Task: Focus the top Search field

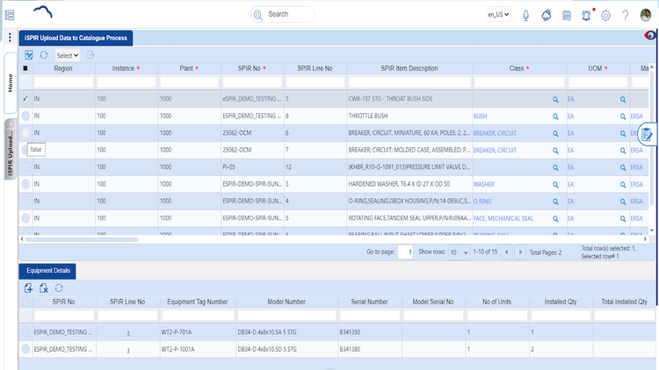Action: pos(282,14)
